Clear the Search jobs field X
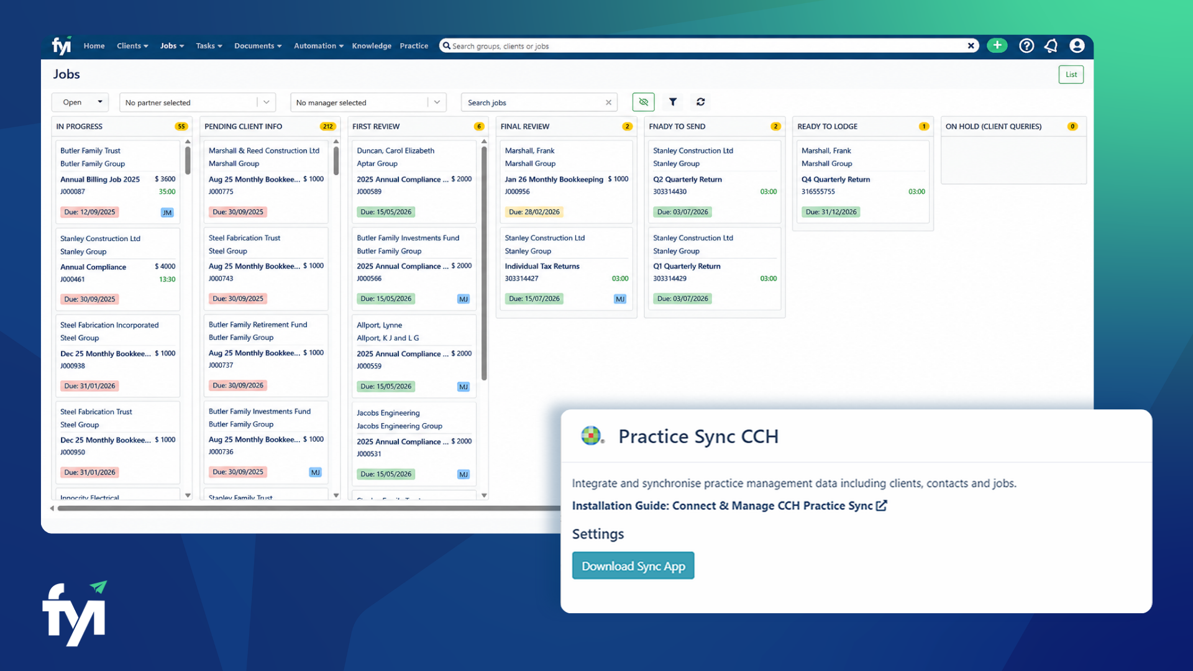1193x671 pixels. (608, 103)
